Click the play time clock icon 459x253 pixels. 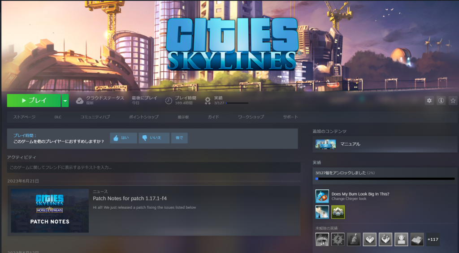169,101
